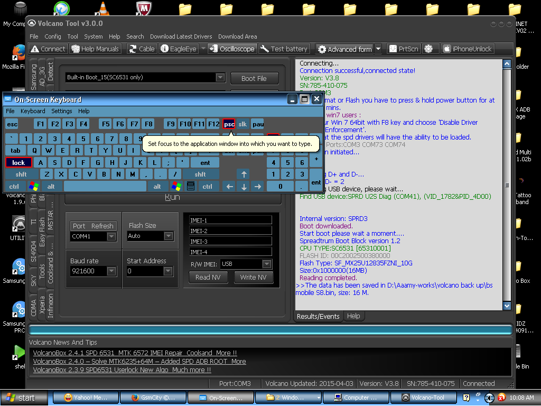This screenshot has height=406, width=541.
Task: Click the gear icon next to PrtScn
Action: coord(428,49)
